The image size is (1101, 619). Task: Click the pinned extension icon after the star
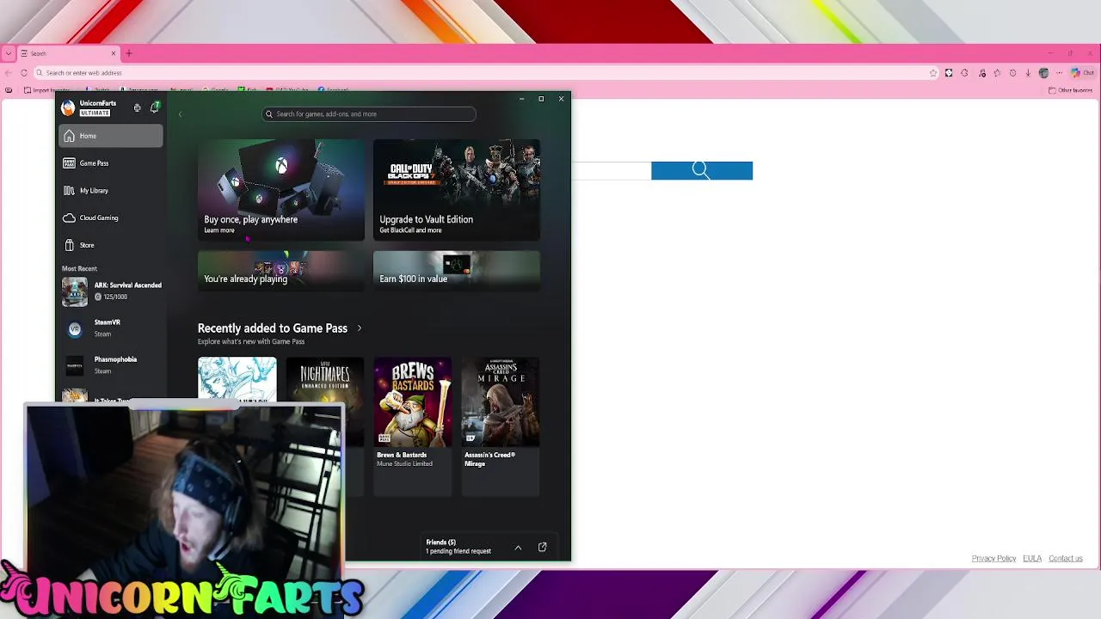tap(949, 73)
